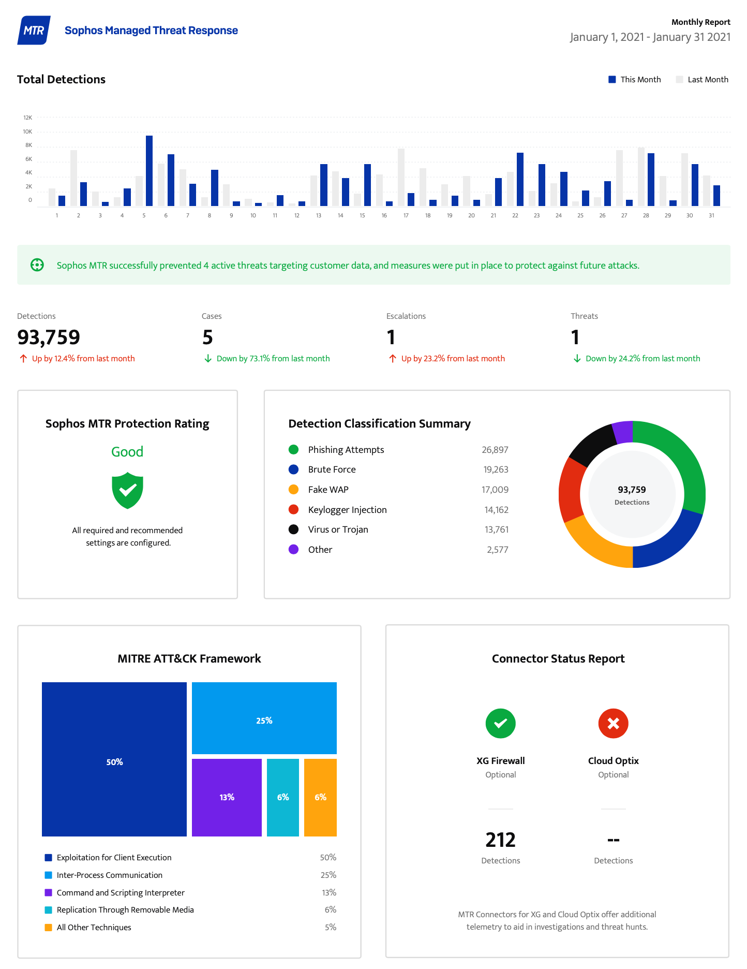
Task: Click the Other value 2,577
Action: (498, 550)
